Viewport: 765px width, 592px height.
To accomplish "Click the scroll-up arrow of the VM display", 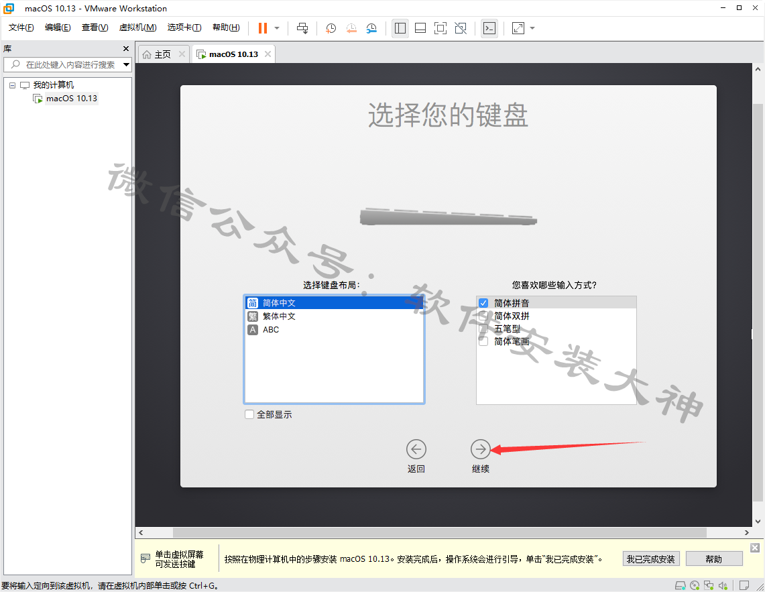I will pyautogui.click(x=758, y=69).
